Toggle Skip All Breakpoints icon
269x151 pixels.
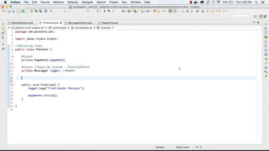(x=51, y=11)
